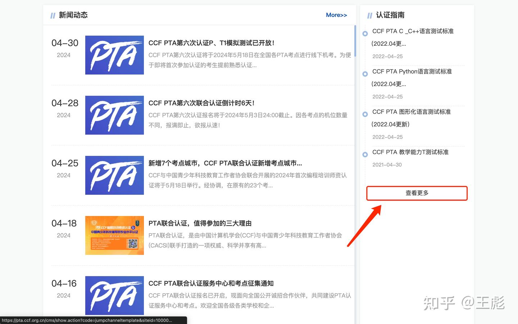Image resolution: width=518 pixels, height=324 pixels.
Task: Click the blue slash icon before 新闻动态
Action: (x=53, y=15)
